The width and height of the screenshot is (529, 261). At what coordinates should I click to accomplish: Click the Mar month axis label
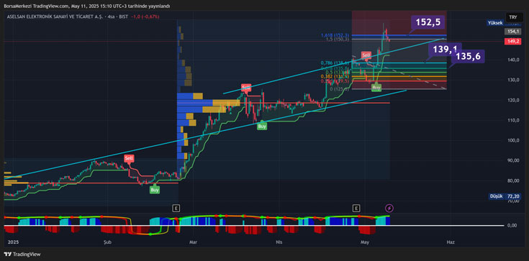tap(193, 242)
